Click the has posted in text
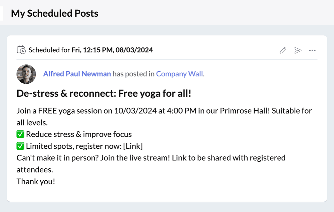This screenshot has width=334, height=212. [x=133, y=74]
